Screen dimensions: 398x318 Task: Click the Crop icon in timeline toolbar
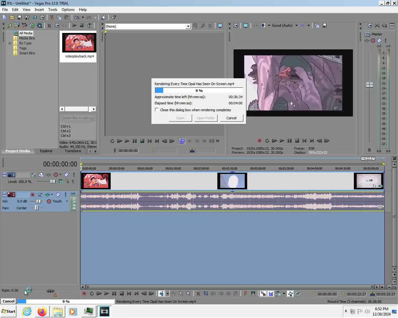coord(206,293)
